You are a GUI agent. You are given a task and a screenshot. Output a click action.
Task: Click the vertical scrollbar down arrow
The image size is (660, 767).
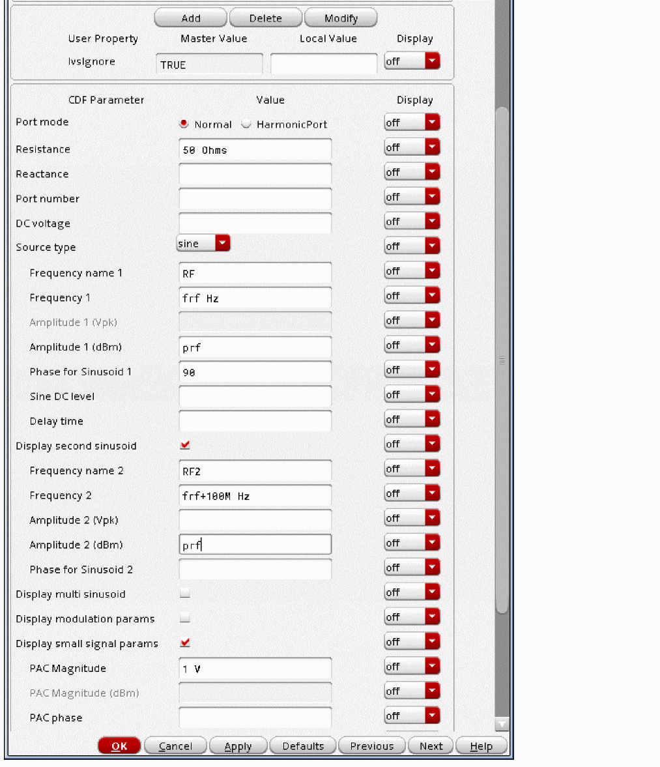tap(502, 723)
